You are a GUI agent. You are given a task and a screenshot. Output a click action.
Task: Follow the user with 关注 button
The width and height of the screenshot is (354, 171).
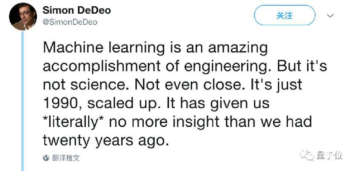[x=284, y=15]
